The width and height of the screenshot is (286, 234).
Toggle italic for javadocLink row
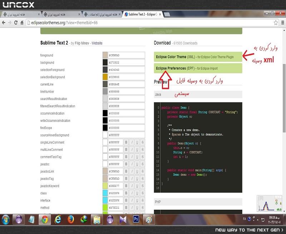(x=132, y=171)
